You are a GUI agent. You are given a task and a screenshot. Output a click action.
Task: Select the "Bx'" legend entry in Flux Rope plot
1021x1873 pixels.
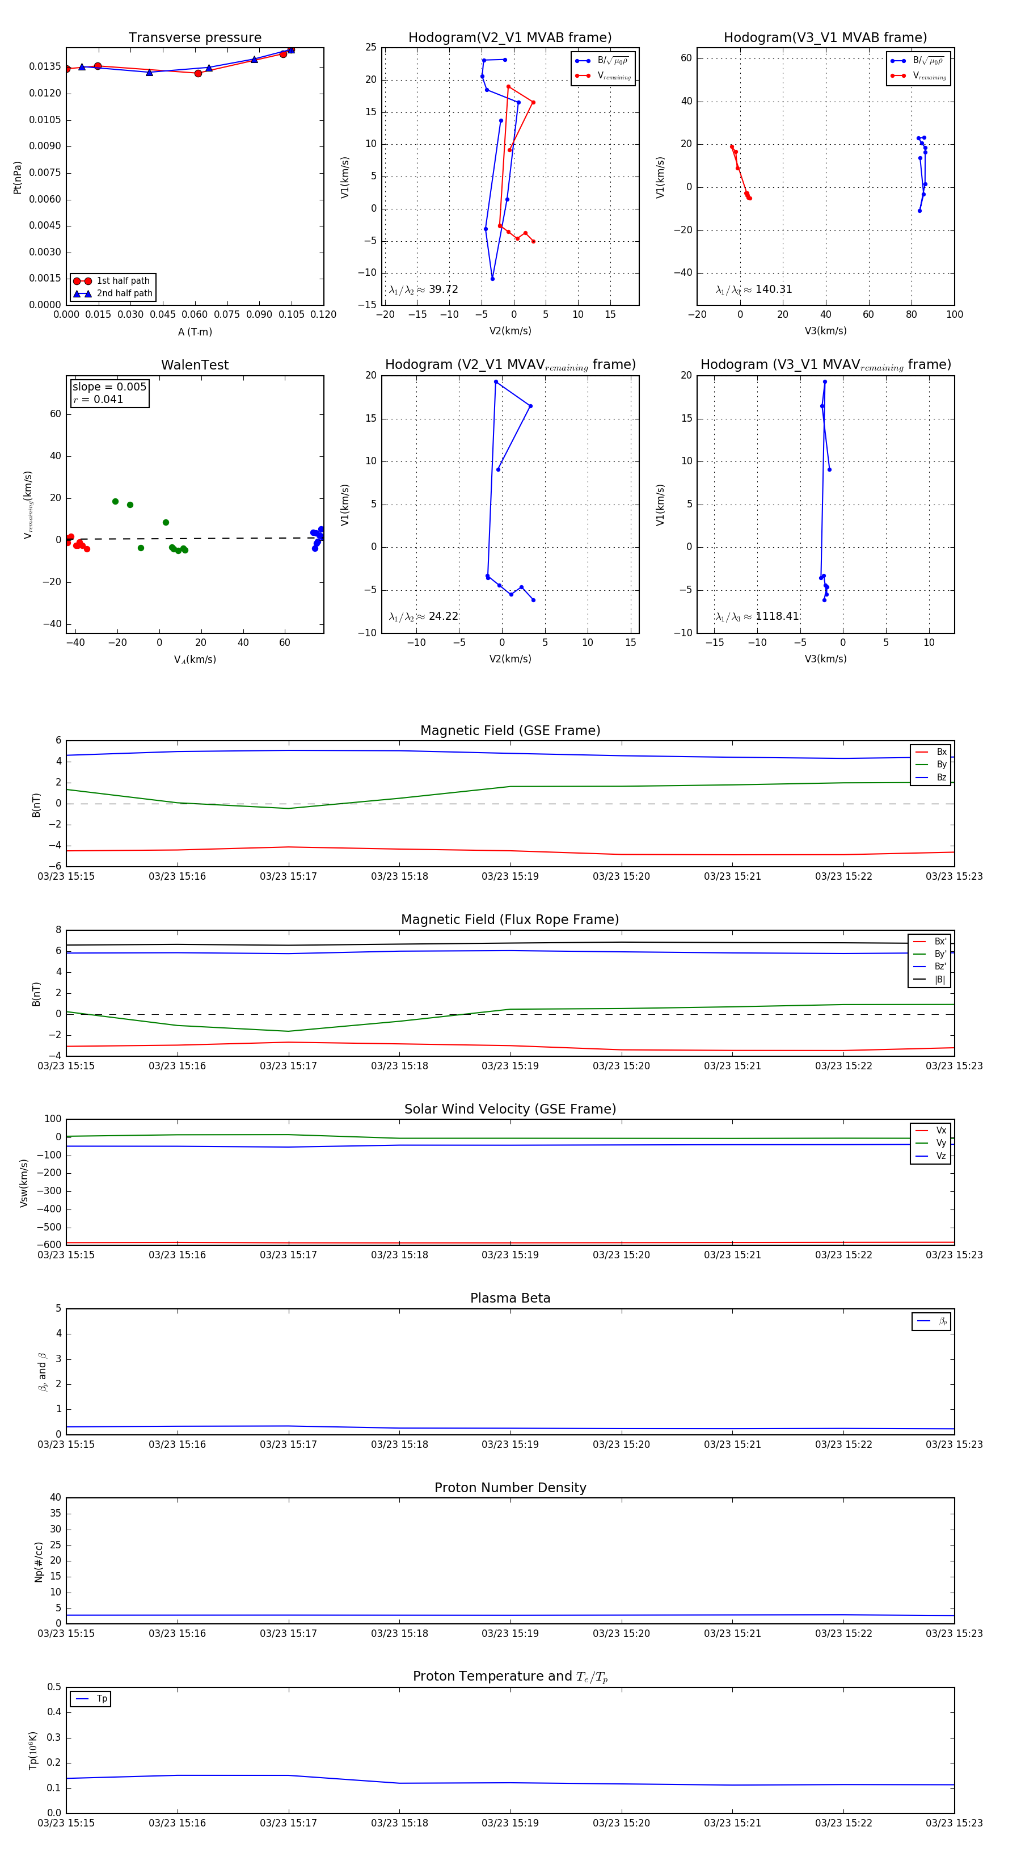tap(930, 942)
